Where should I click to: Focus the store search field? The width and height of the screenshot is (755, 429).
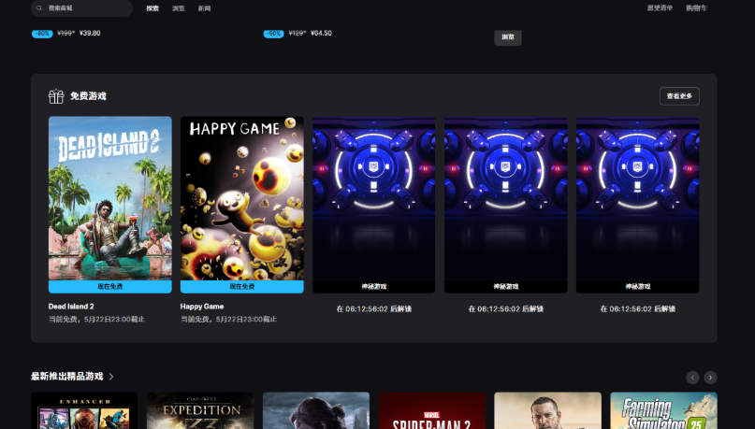point(81,8)
